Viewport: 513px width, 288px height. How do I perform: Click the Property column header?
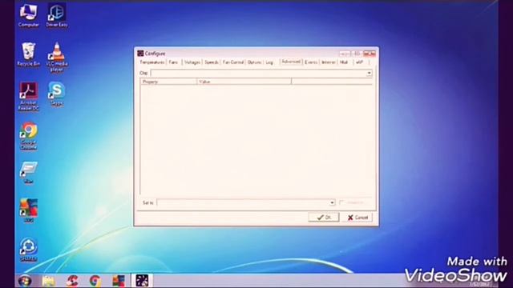point(168,82)
